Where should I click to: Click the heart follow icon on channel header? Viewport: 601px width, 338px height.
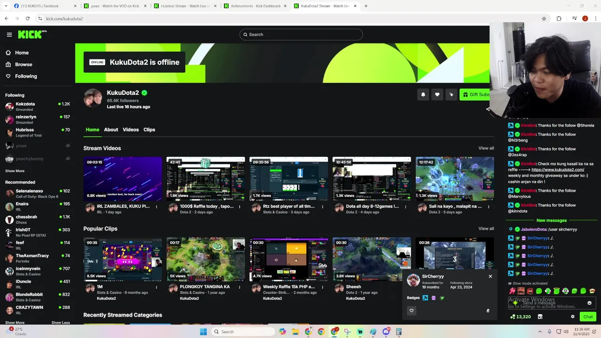[437, 94]
